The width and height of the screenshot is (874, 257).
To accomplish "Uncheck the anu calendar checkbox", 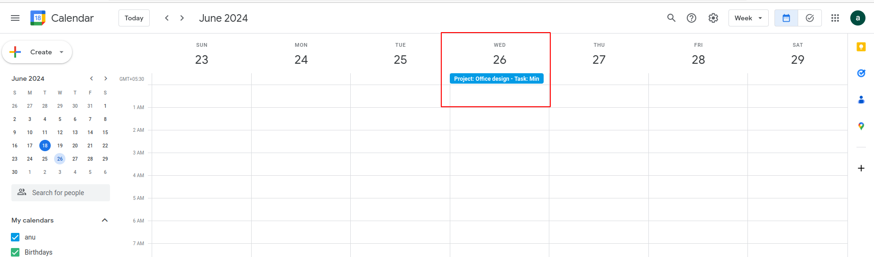I will click(15, 237).
